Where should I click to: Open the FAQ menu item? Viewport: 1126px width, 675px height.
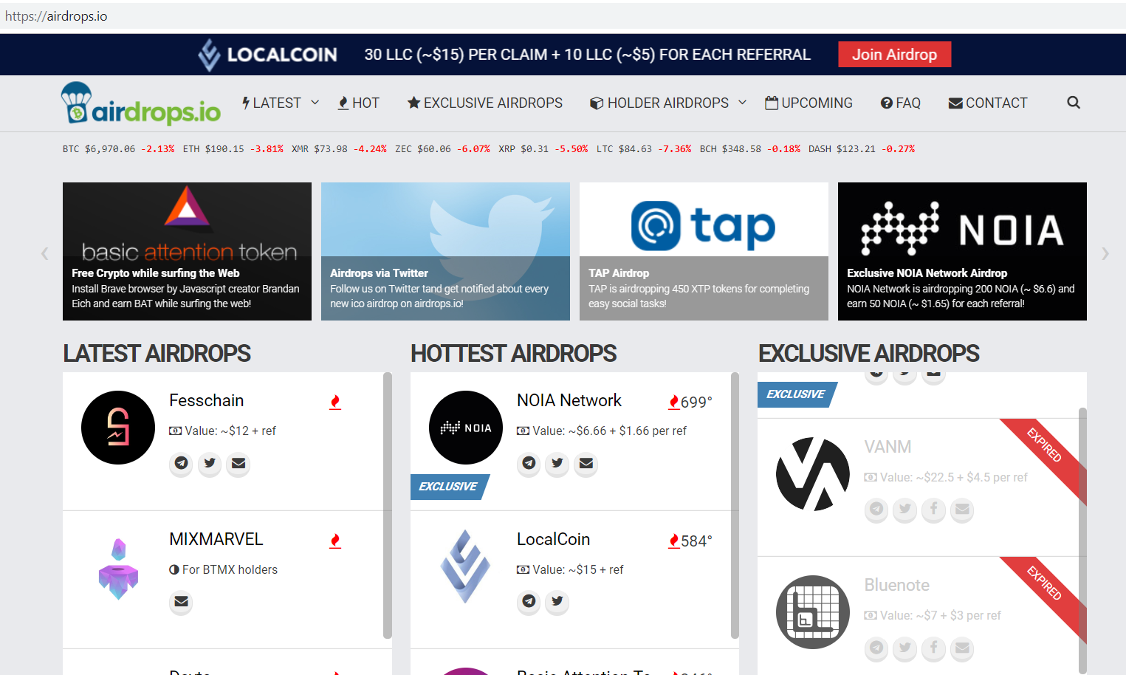tap(901, 103)
